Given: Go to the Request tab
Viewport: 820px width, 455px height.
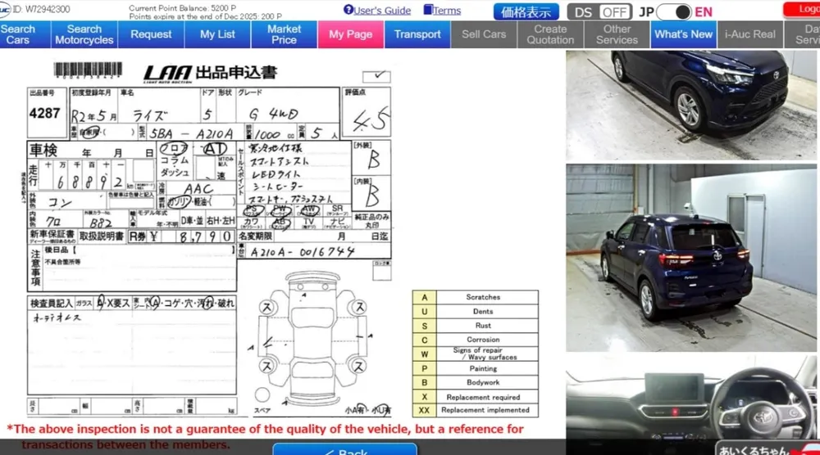Looking at the screenshot, I should 152,34.
